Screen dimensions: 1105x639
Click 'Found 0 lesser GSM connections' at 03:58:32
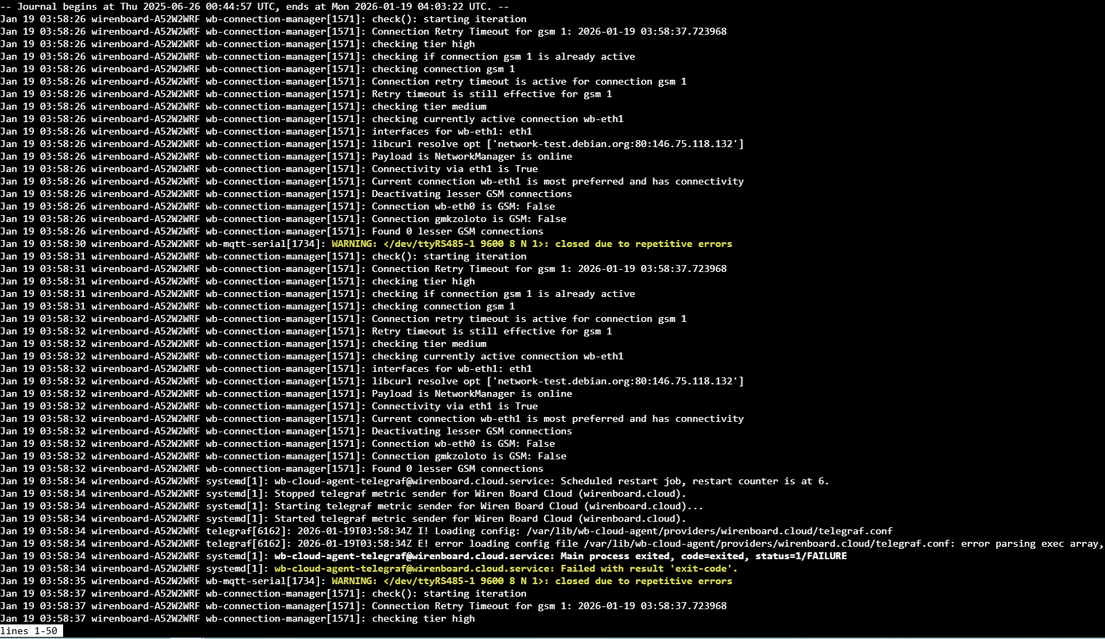tap(457, 468)
